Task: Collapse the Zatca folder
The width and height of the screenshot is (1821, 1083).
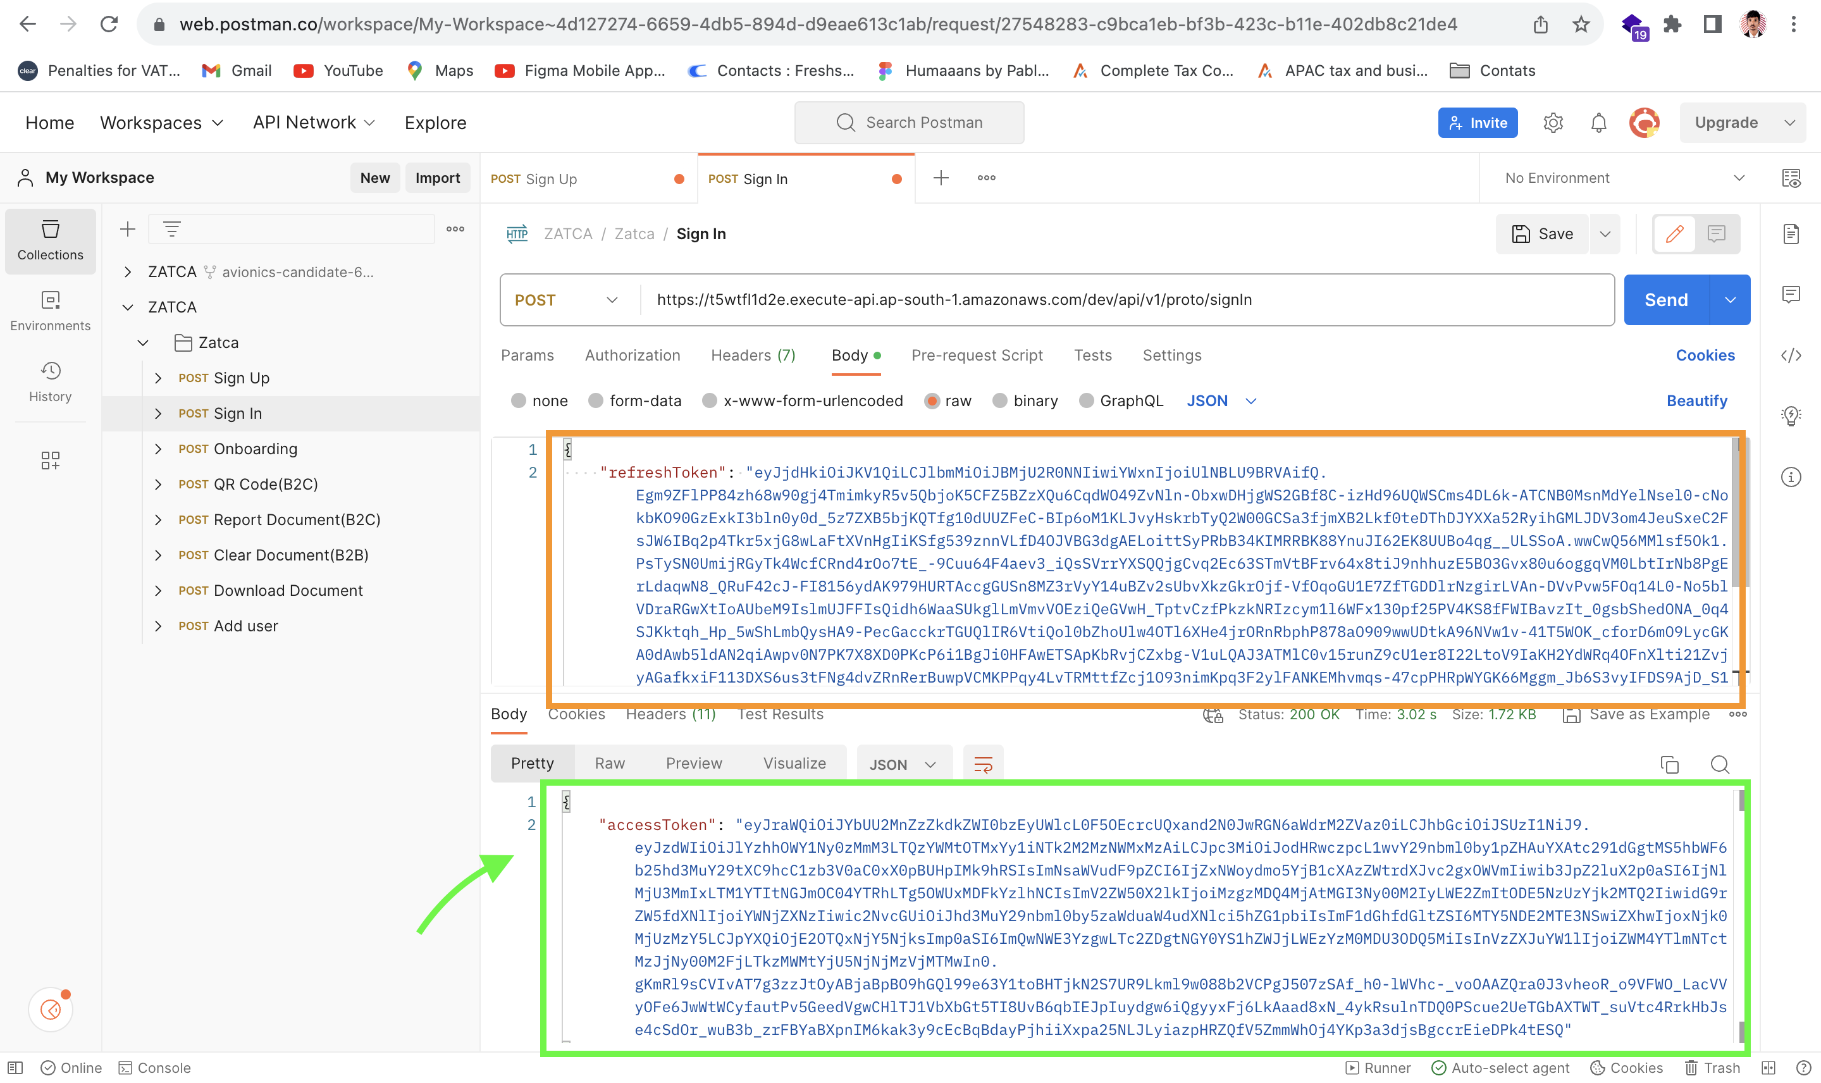Action: click(143, 342)
